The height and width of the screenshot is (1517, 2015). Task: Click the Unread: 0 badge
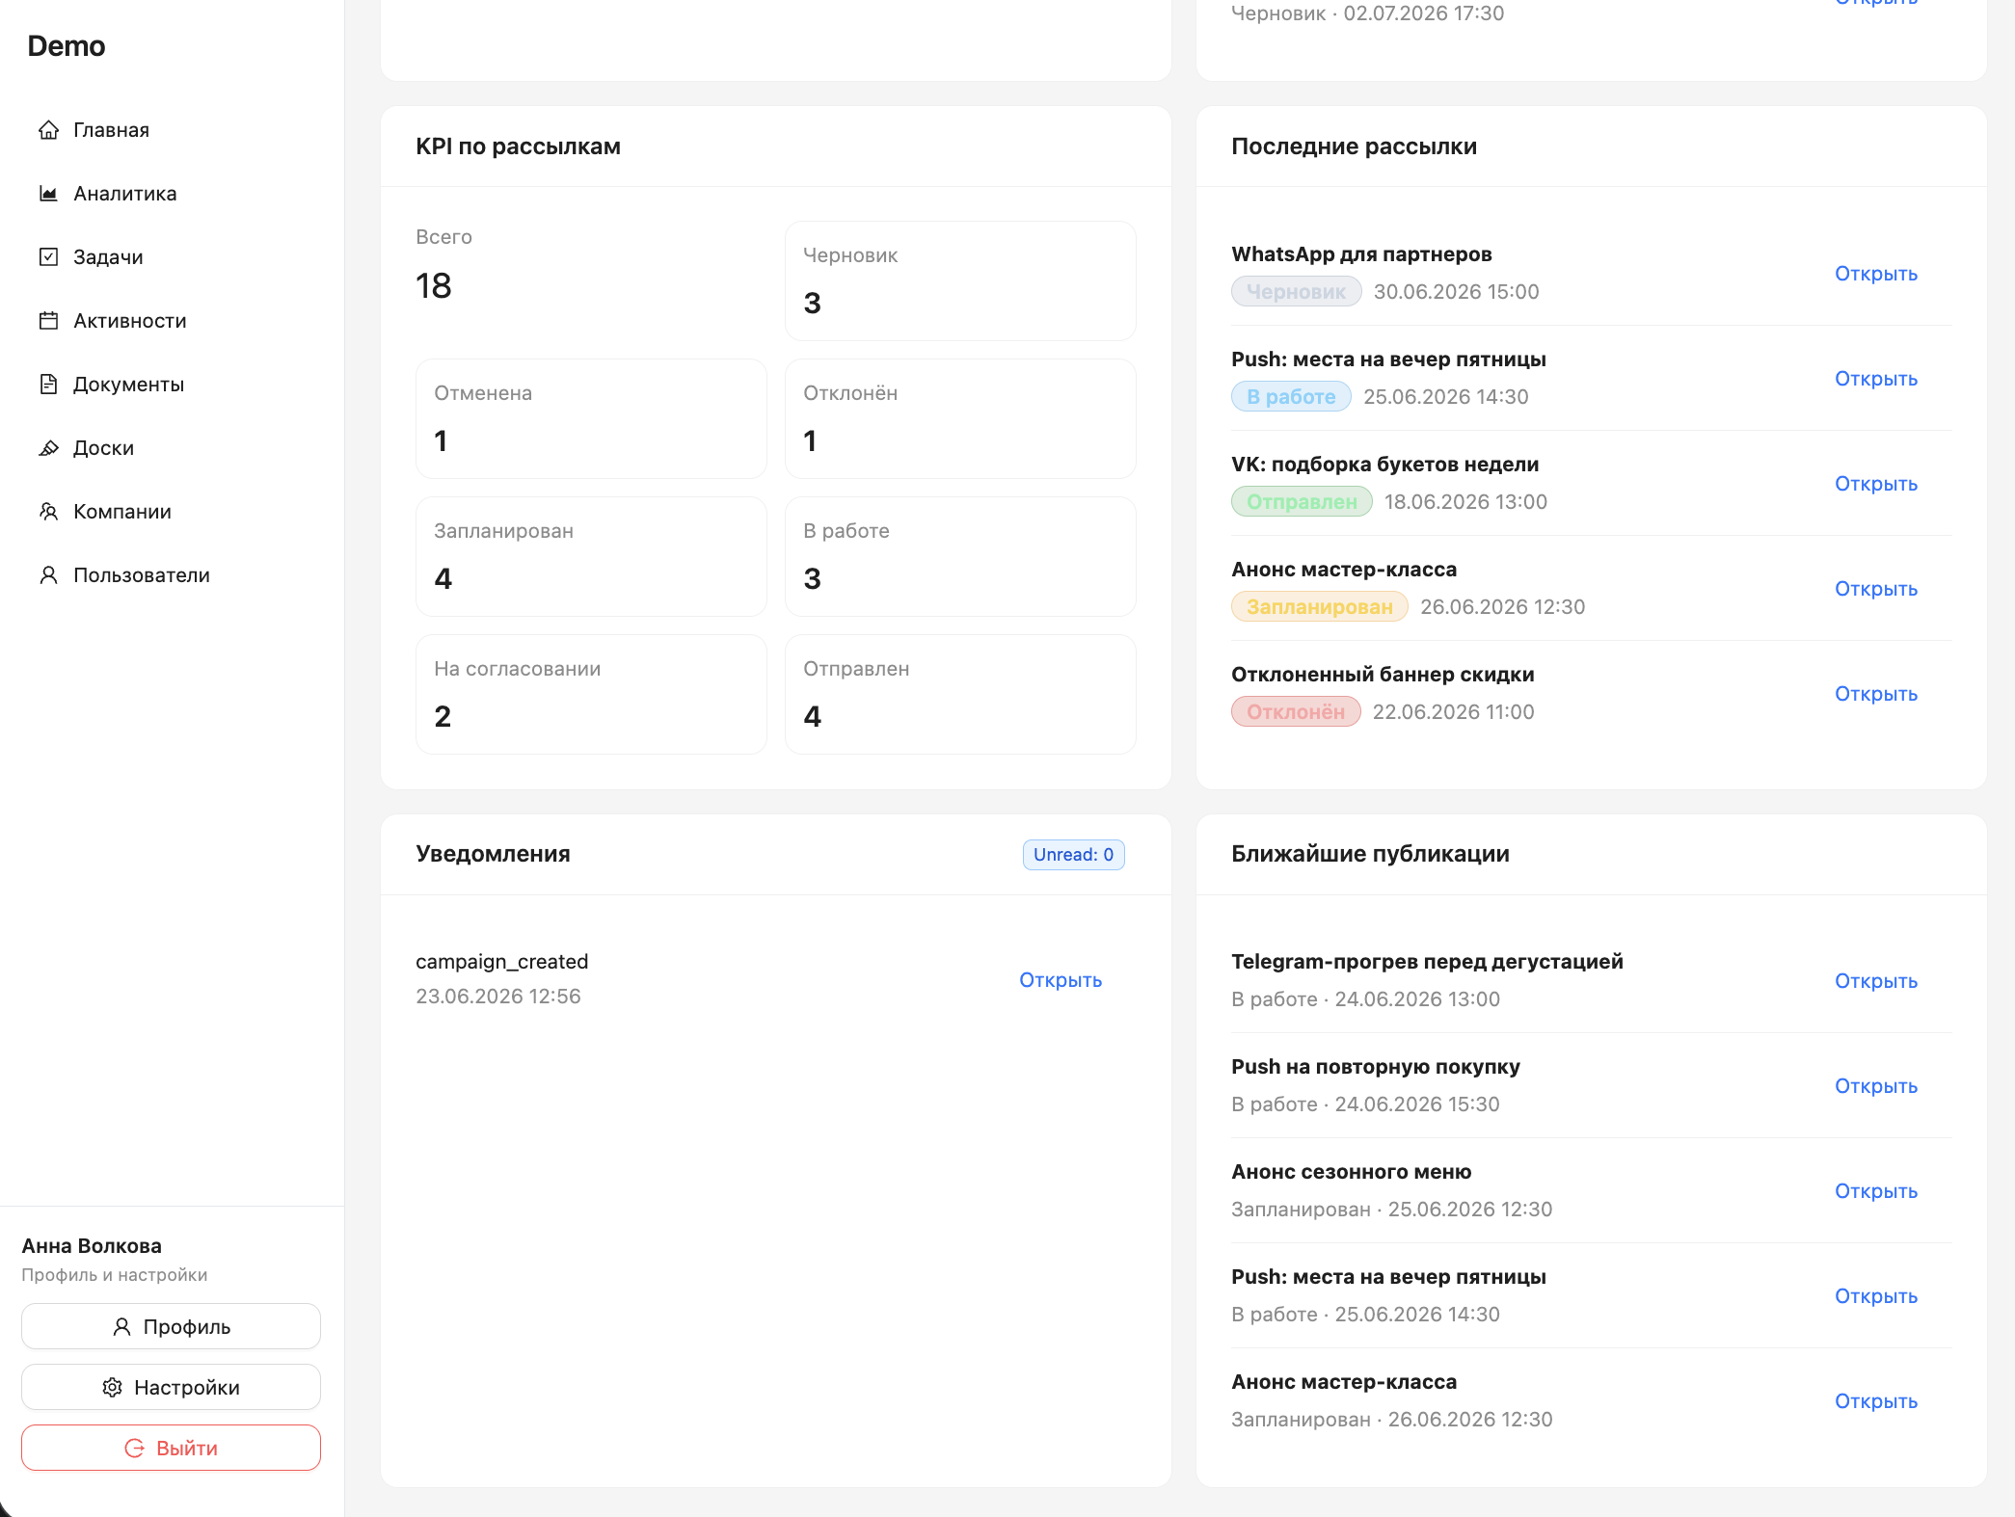coord(1073,855)
